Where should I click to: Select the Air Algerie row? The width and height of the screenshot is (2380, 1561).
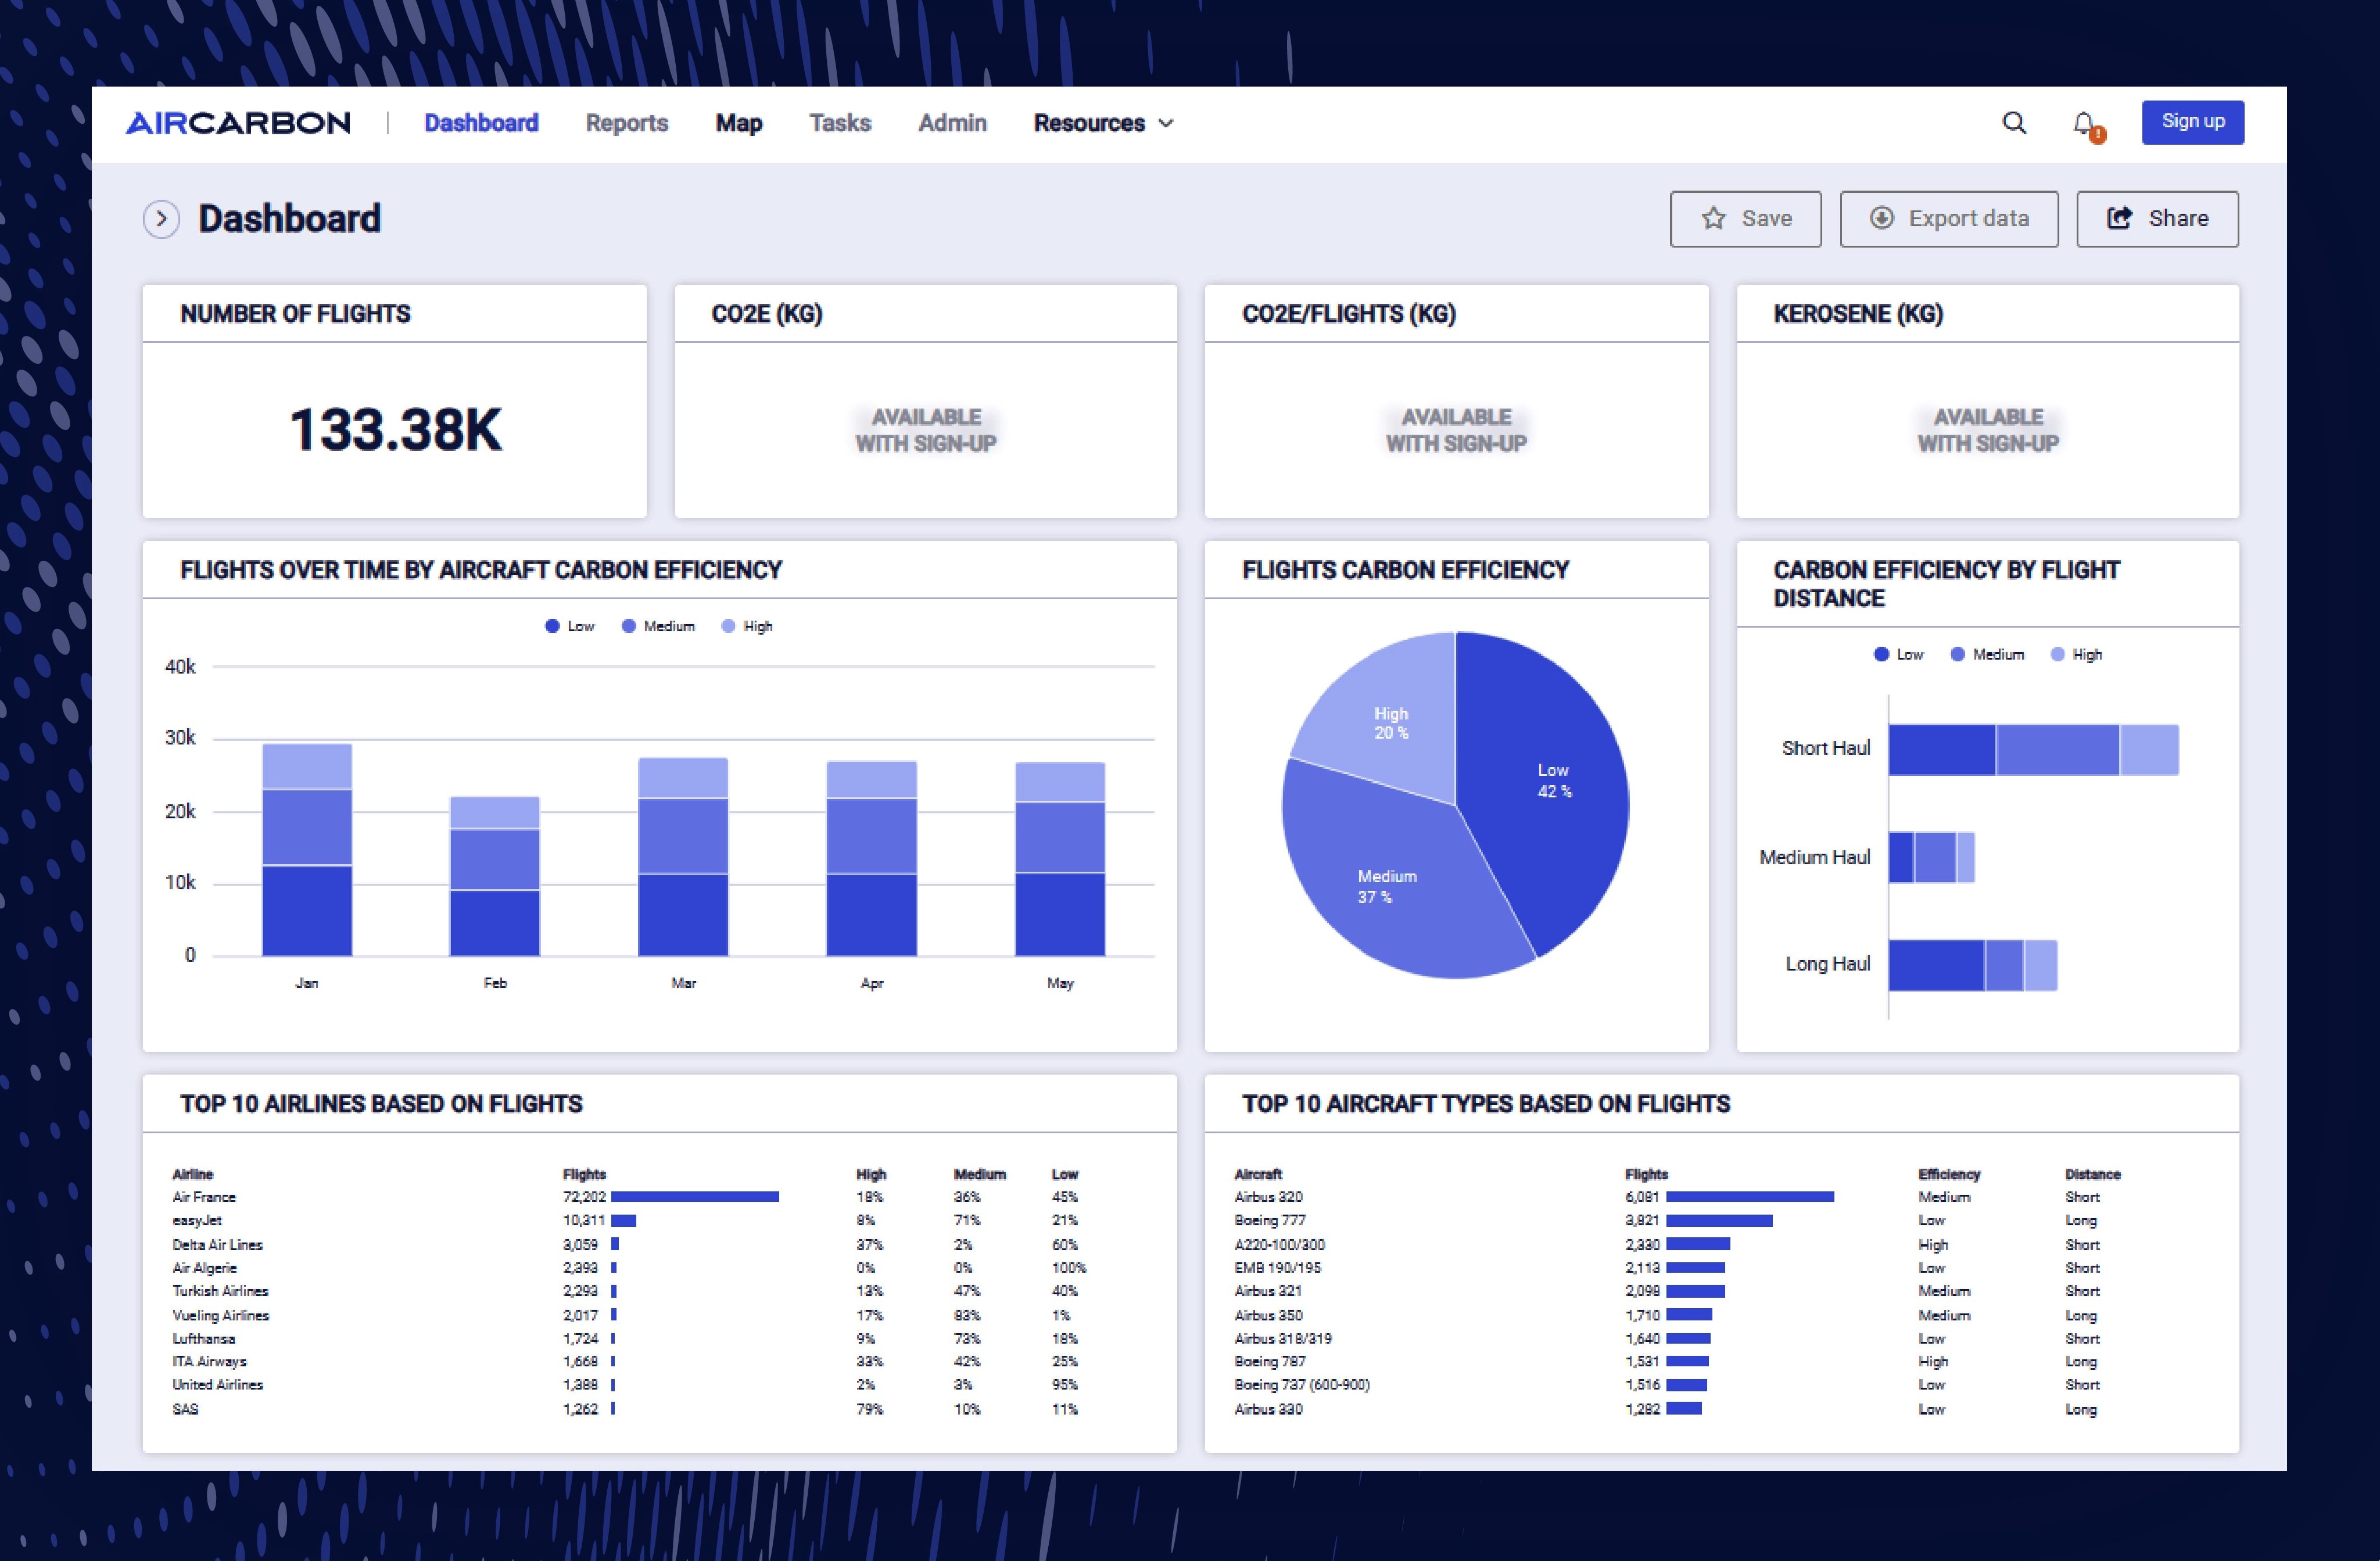coord(630,1268)
